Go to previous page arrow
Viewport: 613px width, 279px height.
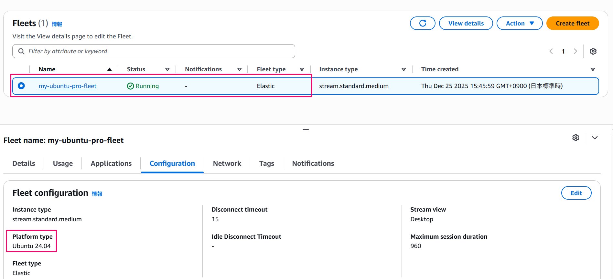click(x=551, y=51)
